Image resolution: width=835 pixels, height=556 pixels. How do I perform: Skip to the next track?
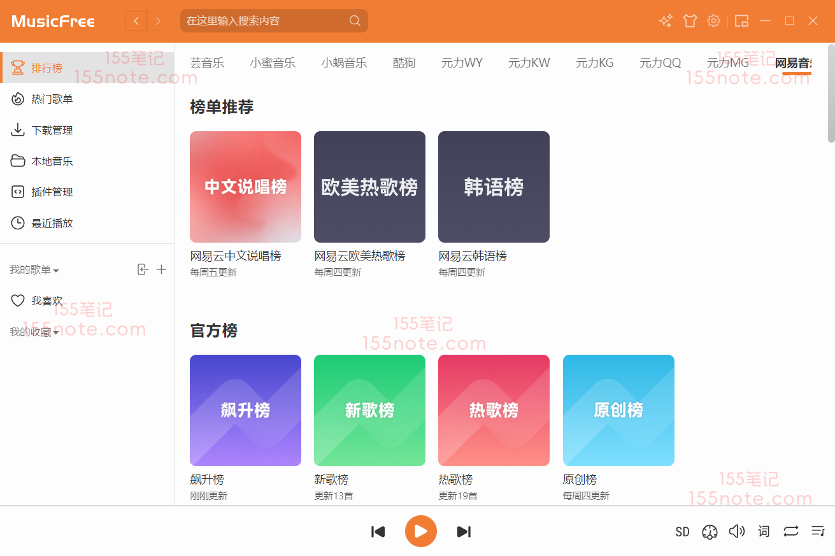464,531
